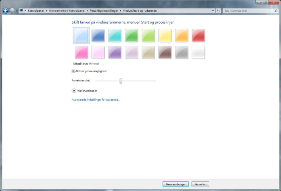Choose the chocolate brown color swatch

[165, 52]
